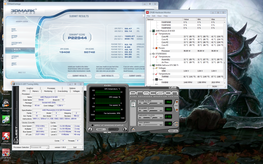
Task: Collapse the NVIDIA GeForce GTX 560 Ti node
Action: (x=151, y=65)
